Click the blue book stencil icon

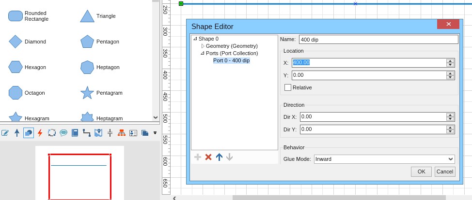75,132
